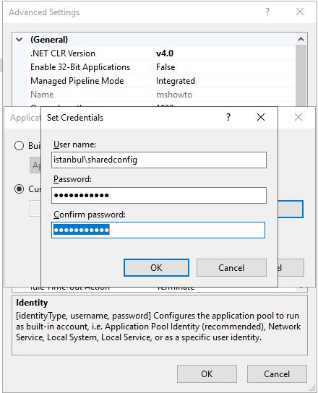The width and height of the screenshot is (318, 393).
Task: Select the Managed Pipeline Mode Integrated value
Action: click(176, 81)
